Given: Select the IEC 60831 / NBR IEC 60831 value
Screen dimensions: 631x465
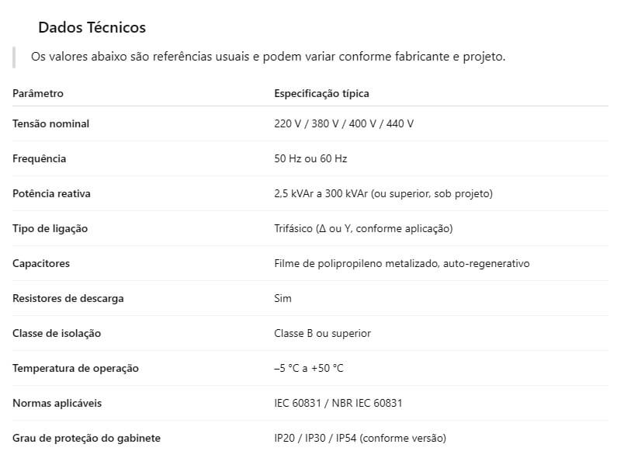Looking at the screenshot, I should (338, 403).
